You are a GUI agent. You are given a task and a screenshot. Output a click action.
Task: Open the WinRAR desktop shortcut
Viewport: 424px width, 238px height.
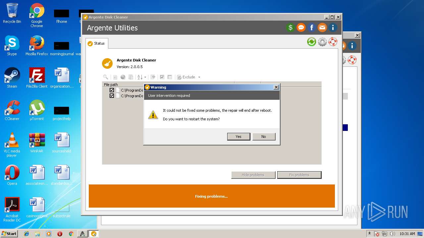[x=37, y=143]
